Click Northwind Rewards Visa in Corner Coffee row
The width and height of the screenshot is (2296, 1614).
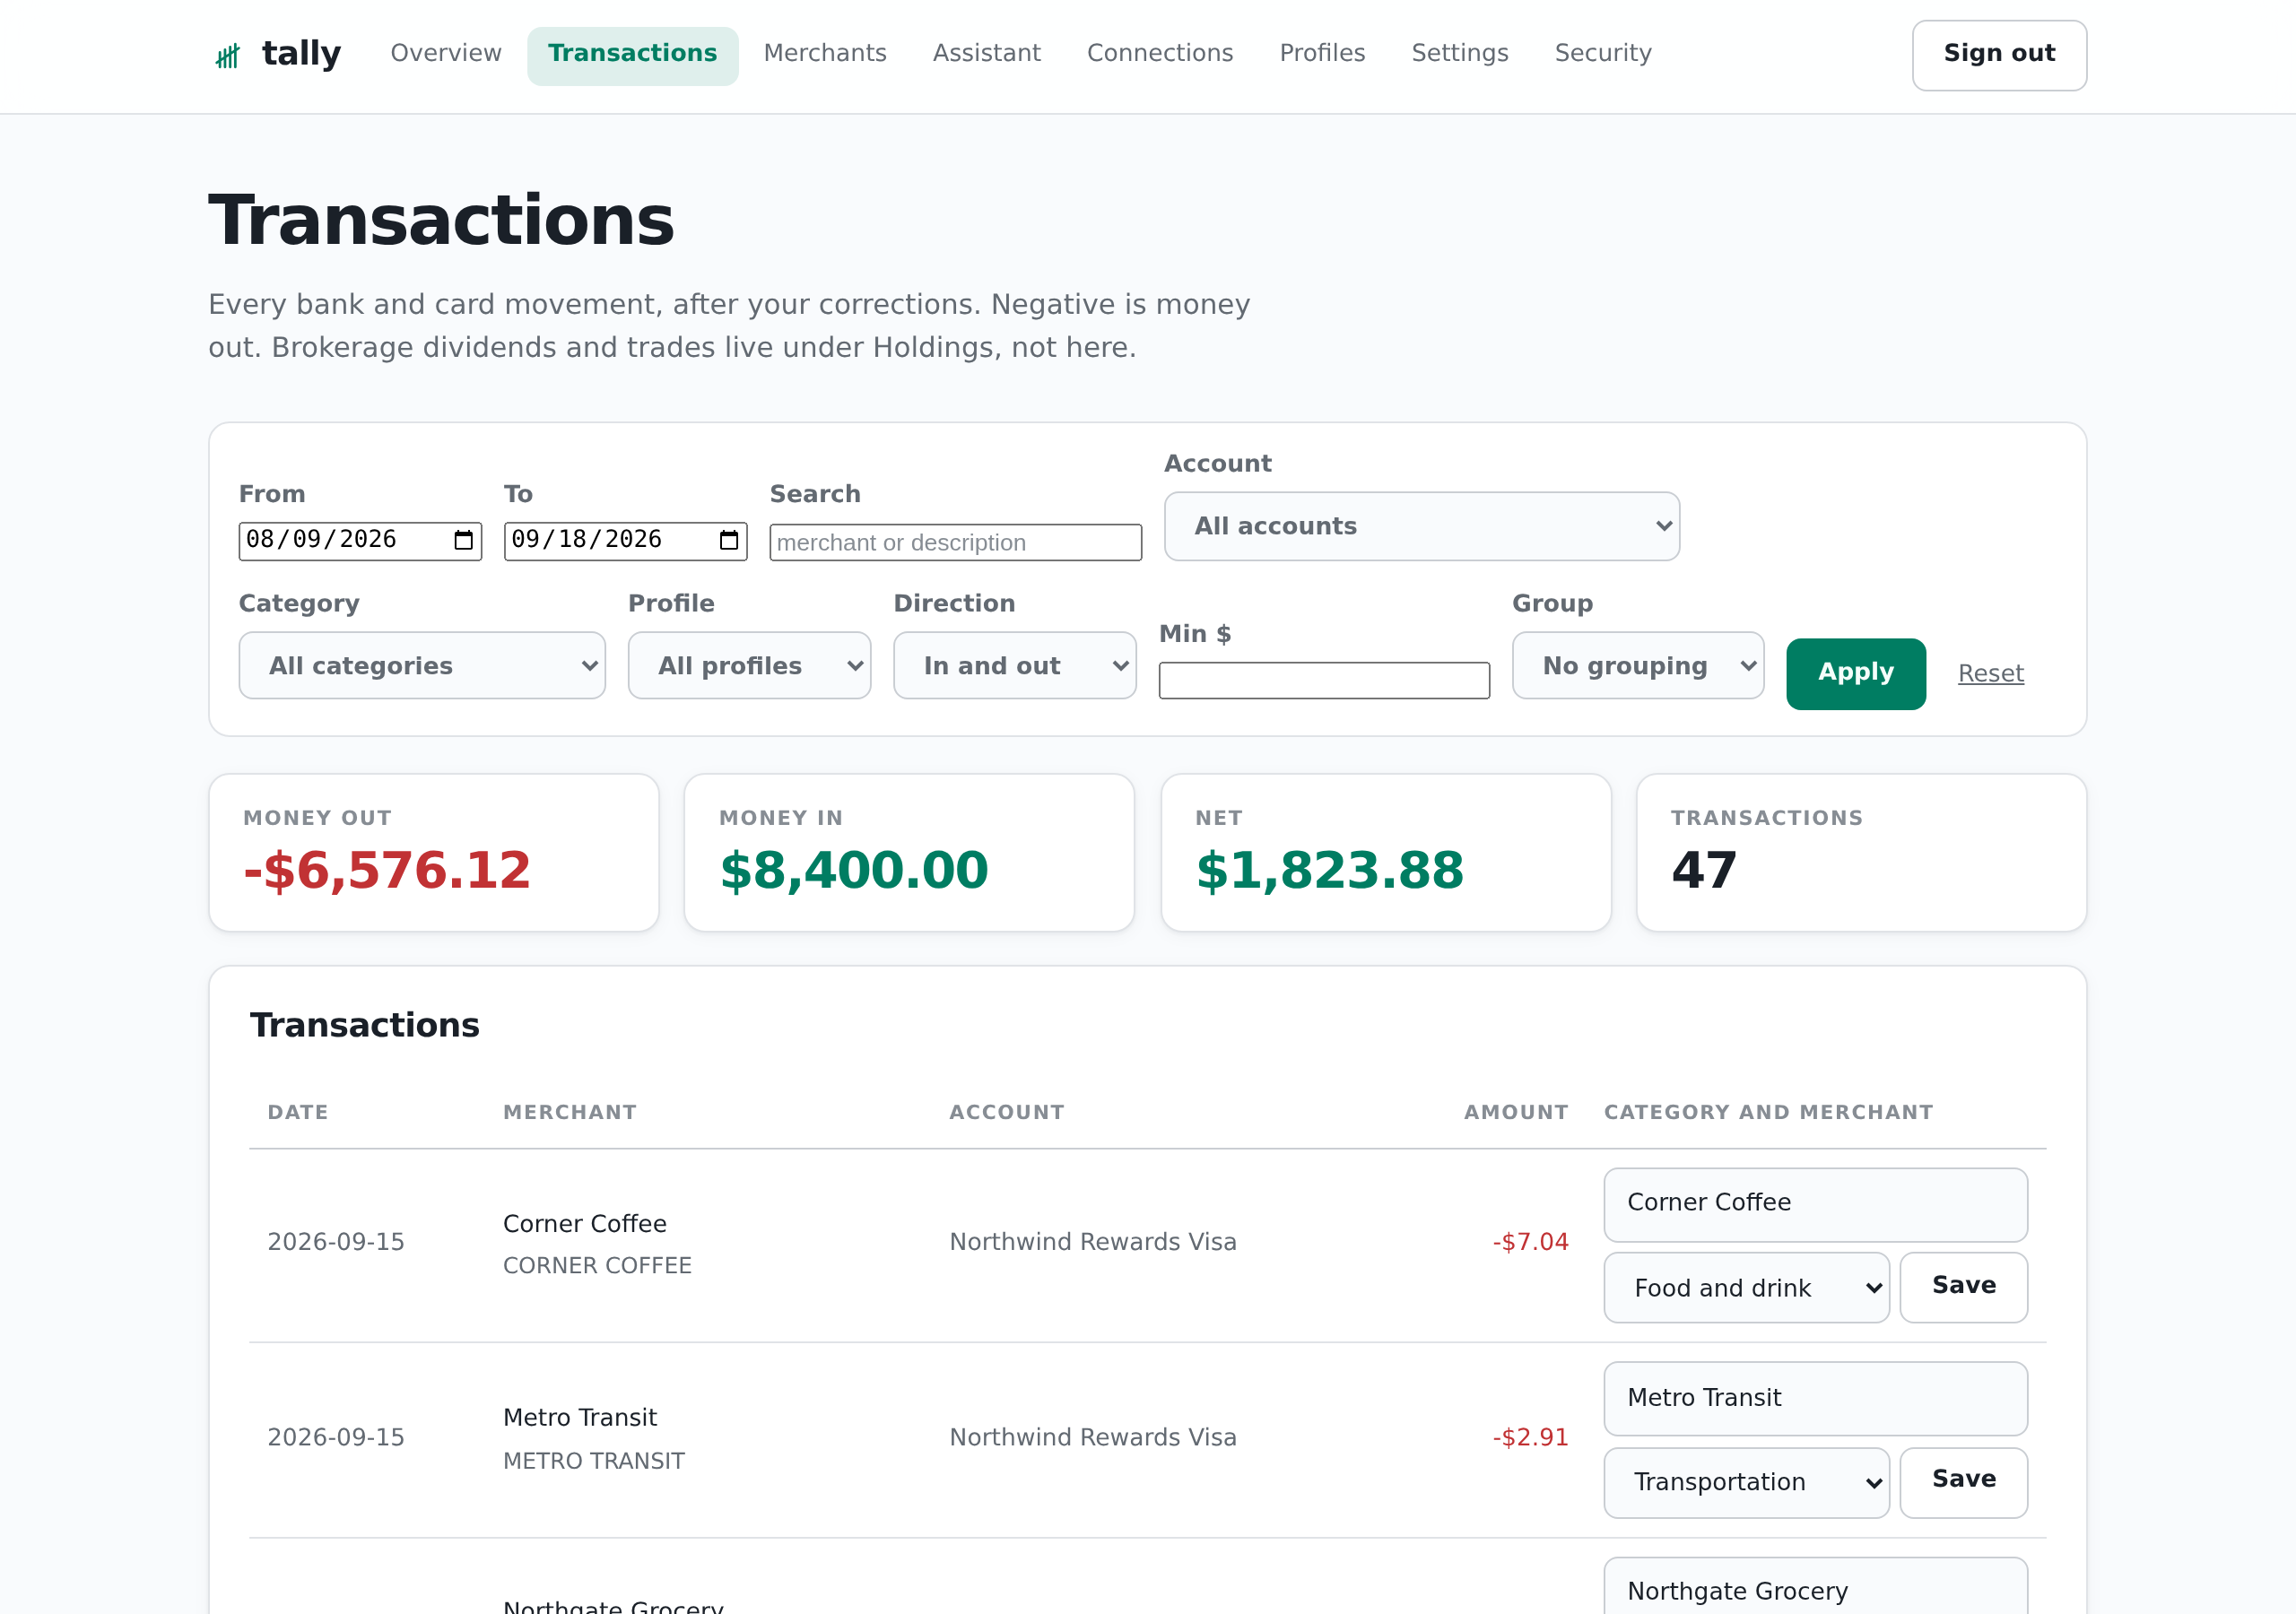1093,1242
